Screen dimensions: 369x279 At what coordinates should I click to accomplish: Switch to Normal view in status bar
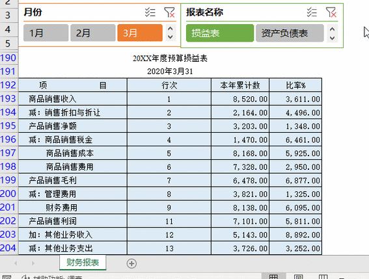click(274, 276)
